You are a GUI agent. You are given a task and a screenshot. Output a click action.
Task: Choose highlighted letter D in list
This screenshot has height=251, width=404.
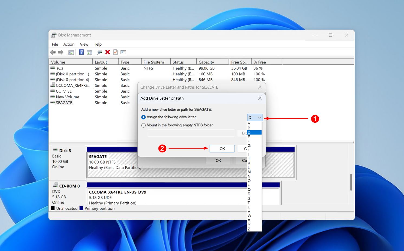254,132
